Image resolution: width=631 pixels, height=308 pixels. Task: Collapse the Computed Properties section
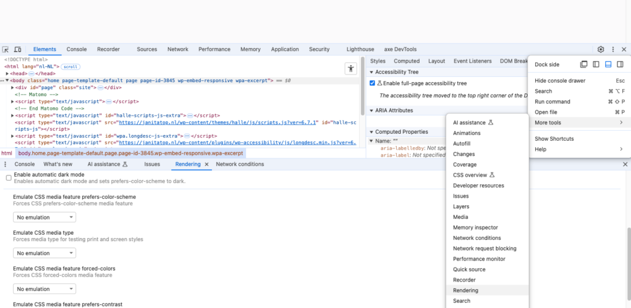[x=372, y=132]
